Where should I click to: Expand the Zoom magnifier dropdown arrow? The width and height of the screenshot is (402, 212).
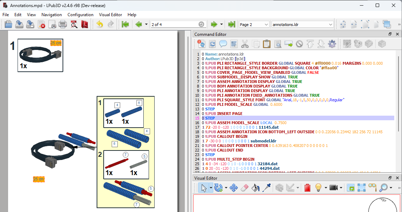(391, 188)
